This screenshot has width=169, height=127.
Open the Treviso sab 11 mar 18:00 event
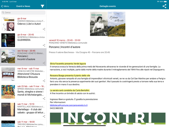tap(23, 123)
